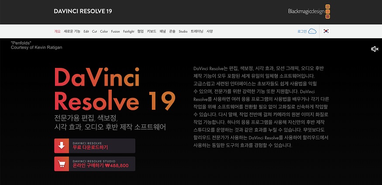
Task: Go to the 새로운 기능 tab
Action: pyautogui.click(x=72, y=31)
